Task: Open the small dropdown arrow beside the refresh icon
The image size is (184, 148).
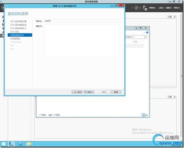Action: pyautogui.click(x=133, y=8)
